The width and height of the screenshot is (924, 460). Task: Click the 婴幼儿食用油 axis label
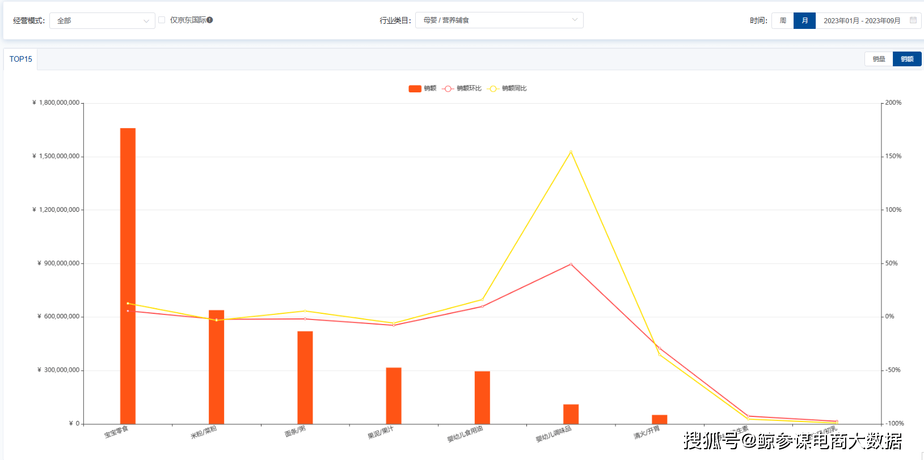click(x=465, y=434)
